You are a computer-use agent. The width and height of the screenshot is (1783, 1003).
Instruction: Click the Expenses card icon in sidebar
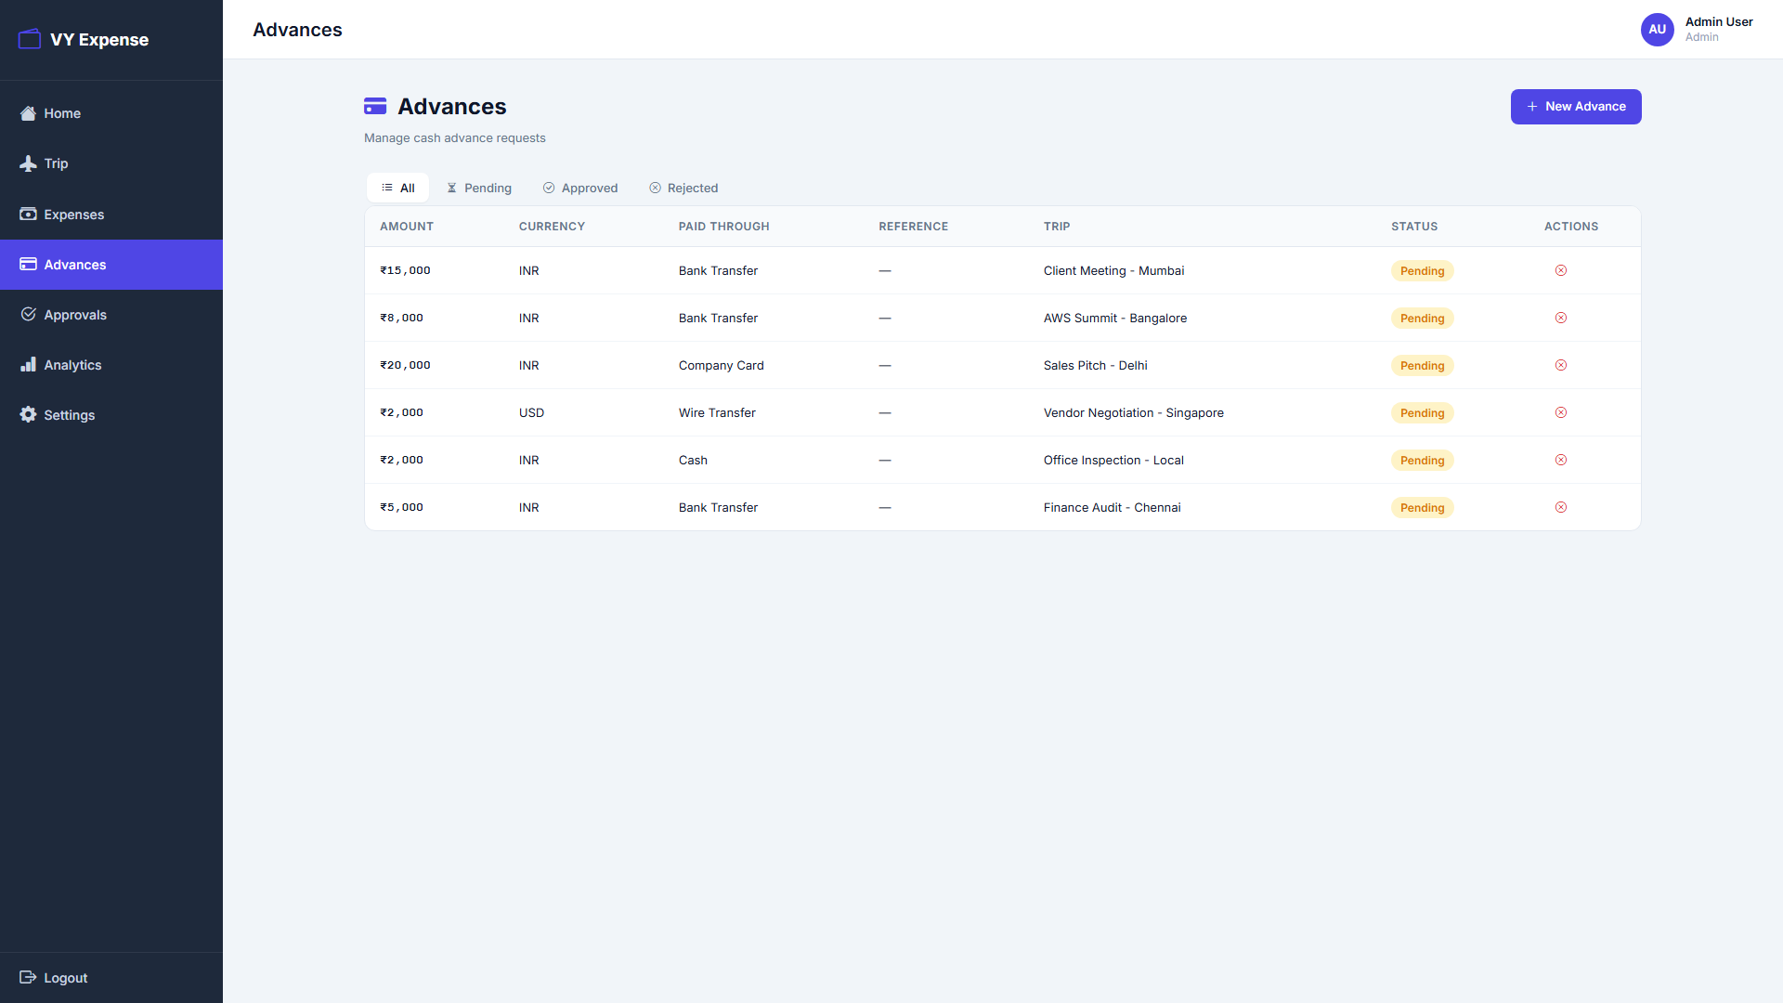[x=28, y=214]
